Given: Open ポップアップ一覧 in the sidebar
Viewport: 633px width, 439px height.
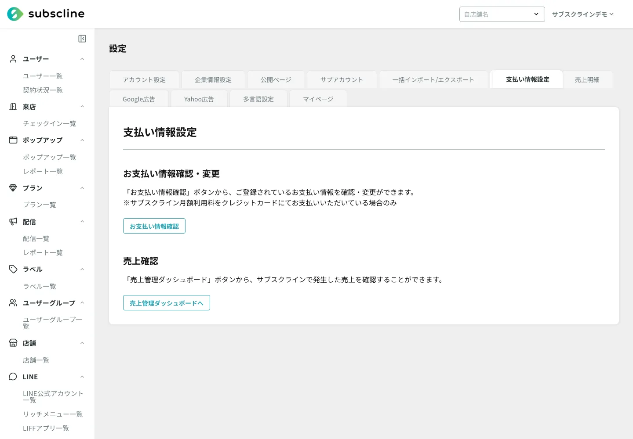Looking at the screenshot, I should (x=49, y=157).
